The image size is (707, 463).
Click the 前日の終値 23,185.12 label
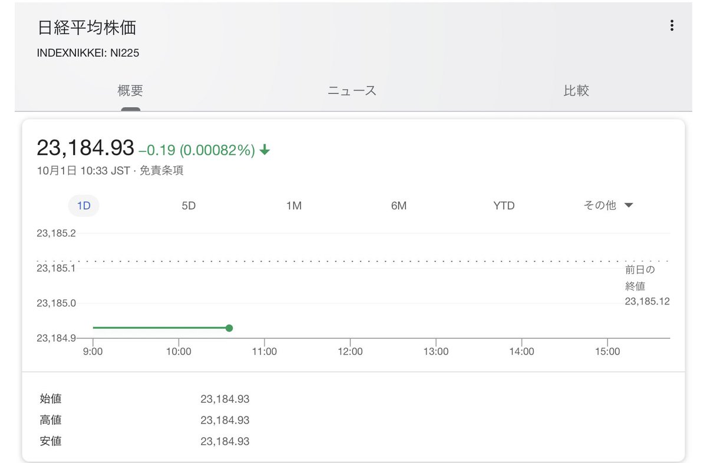tap(647, 286)
